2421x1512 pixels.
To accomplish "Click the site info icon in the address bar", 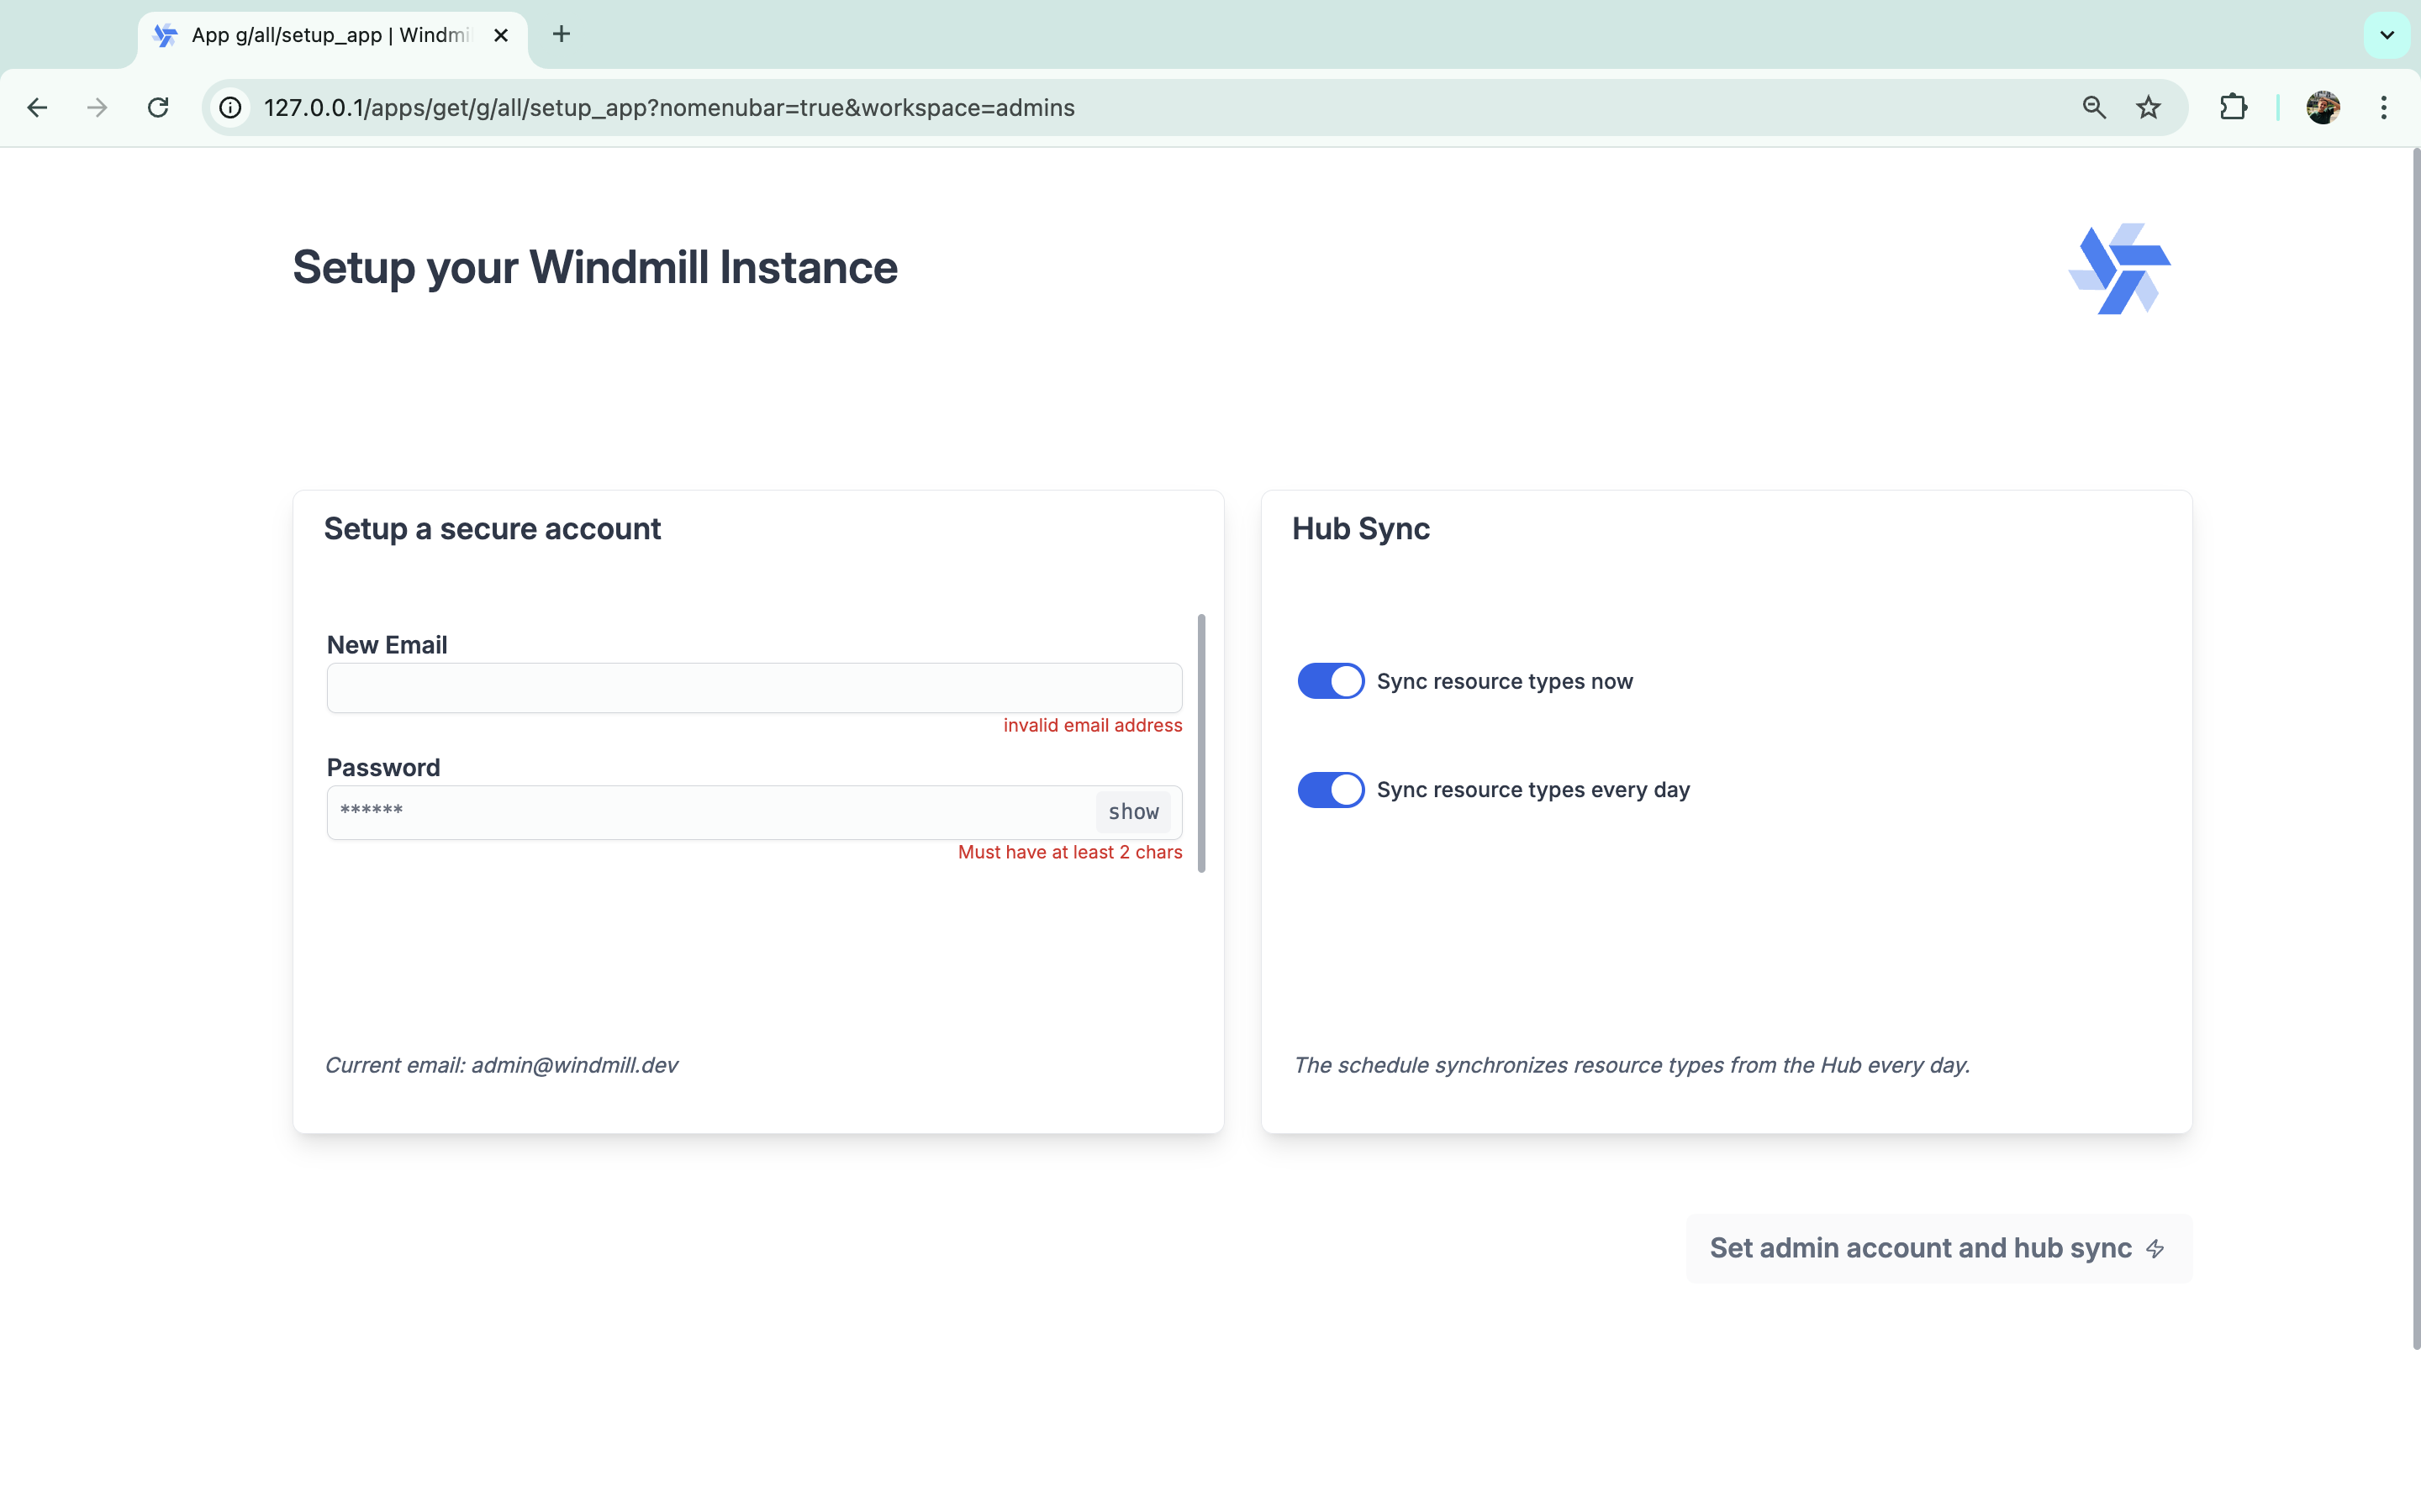I will (x=230, y=107).
